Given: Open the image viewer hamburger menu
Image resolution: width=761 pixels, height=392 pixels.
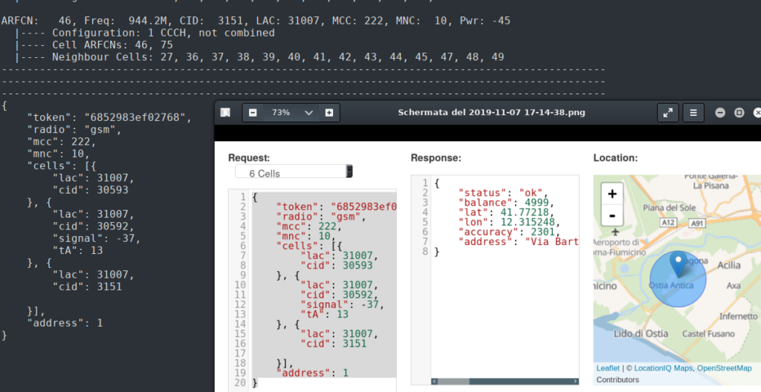Looking at the screenshot, I should pos(693,113).
